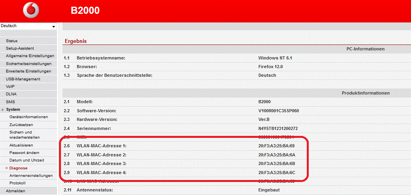Open Protokoll submenu link
This screenshot has height=195, width=411.
[17, 183]
